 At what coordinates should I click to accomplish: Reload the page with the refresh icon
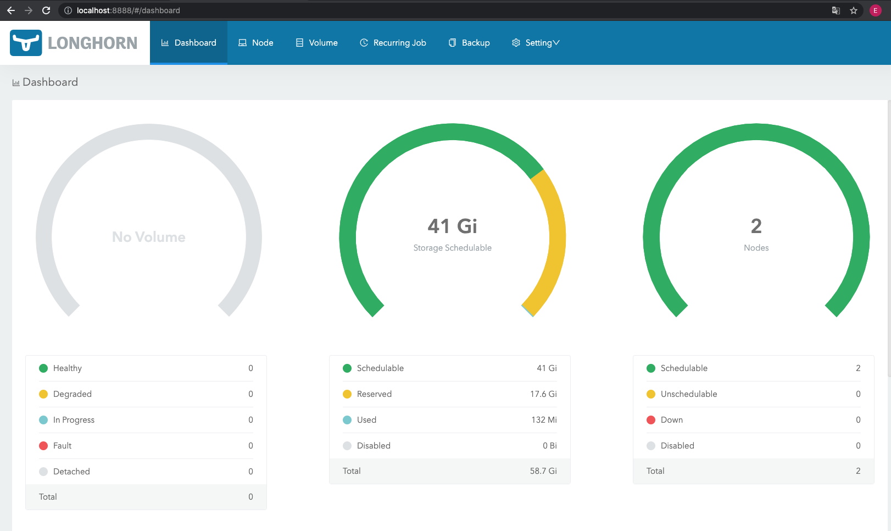point(46,10)
